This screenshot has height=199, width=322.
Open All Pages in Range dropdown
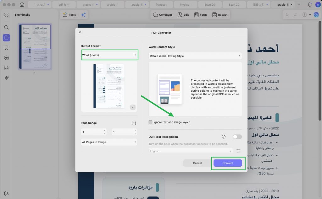click(x=109, y=142)
